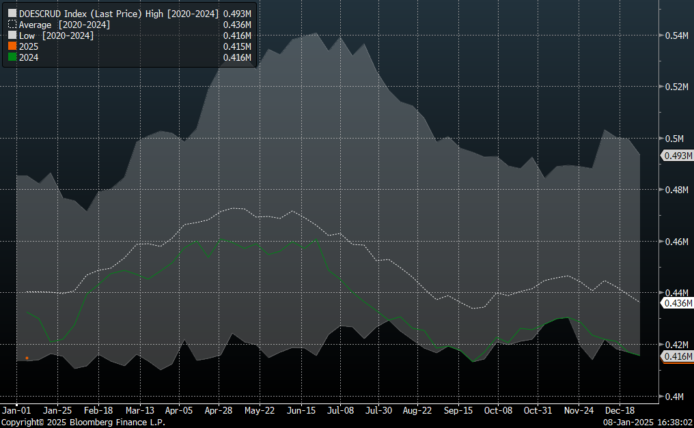Click the Jan-01 date on the x-axis
The height and width of the screenshot is (428, 694).
click(16, 411)
